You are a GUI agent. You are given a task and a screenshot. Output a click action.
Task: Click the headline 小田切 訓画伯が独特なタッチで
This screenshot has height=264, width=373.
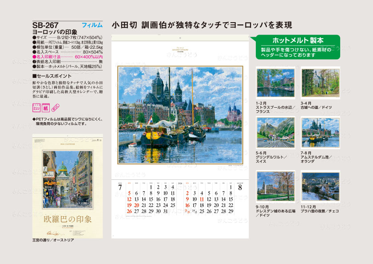click(202, 25)
